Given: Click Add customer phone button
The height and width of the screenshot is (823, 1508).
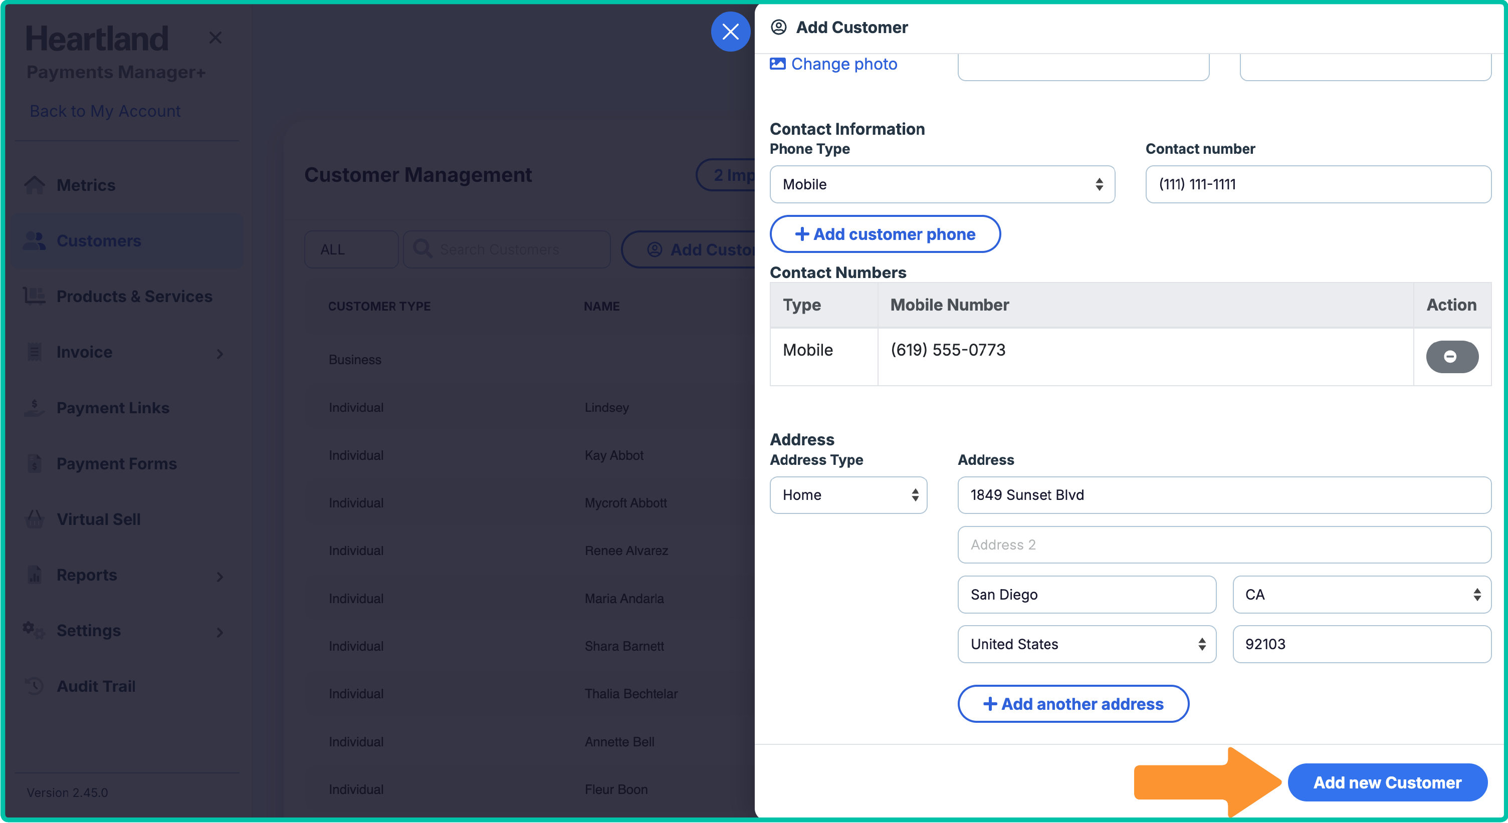Looking at the screenshot, I should 885,234.
